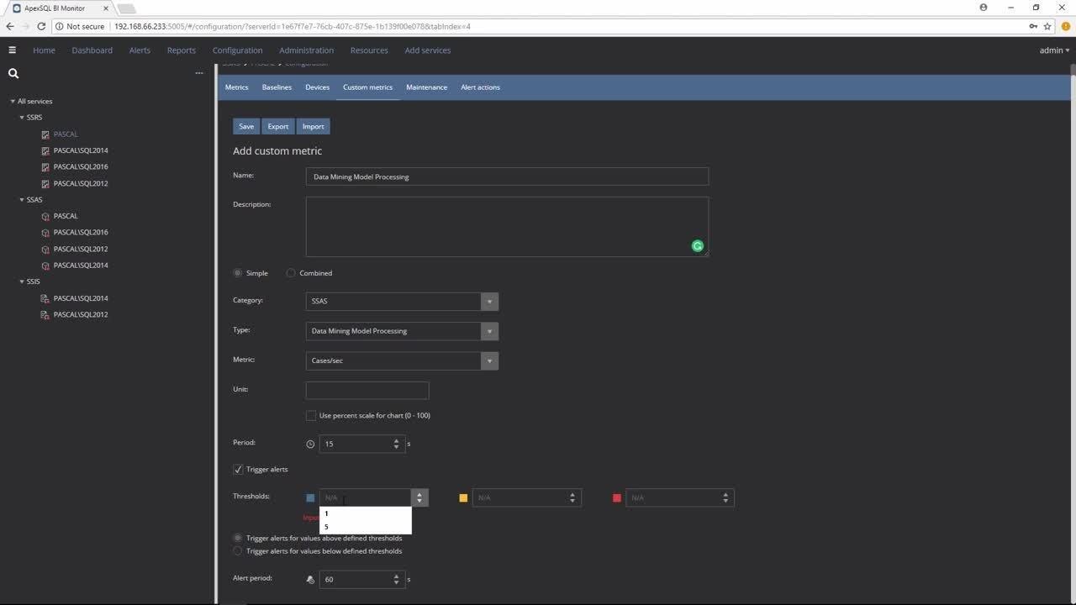Click the SSRS PASCAL\SQL2014 server icon
Viewport: 1076px width, 605px height.
coord(45,150)
